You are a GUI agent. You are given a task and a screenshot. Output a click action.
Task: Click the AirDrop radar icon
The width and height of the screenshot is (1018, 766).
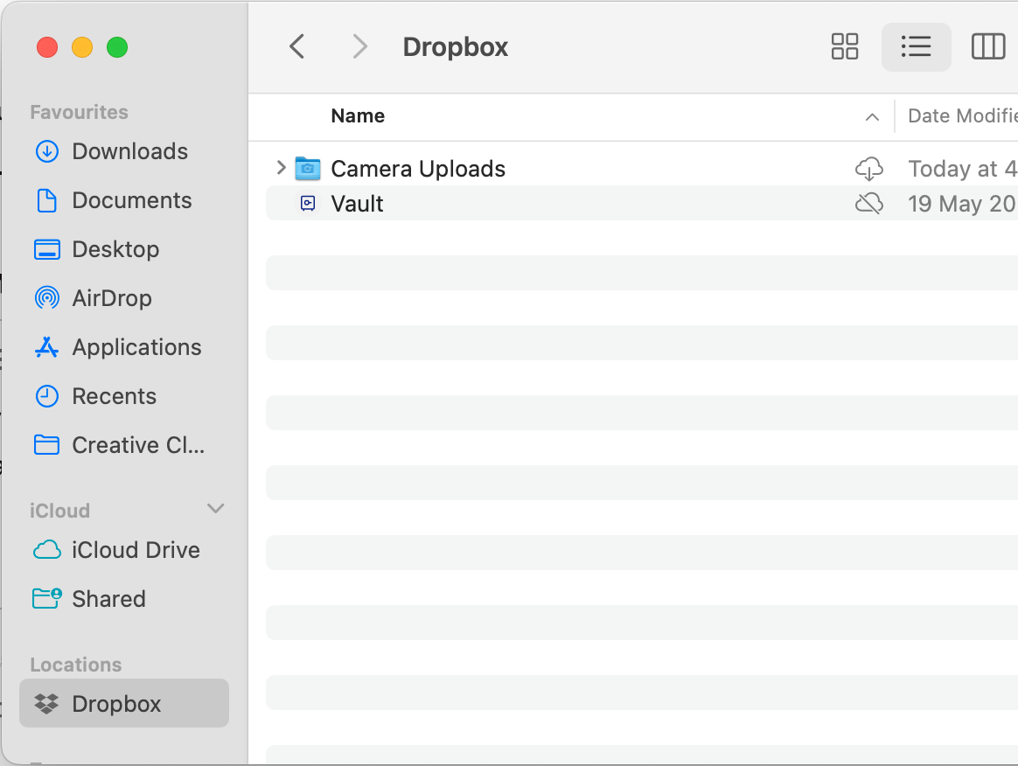click(x=46, y=298)
